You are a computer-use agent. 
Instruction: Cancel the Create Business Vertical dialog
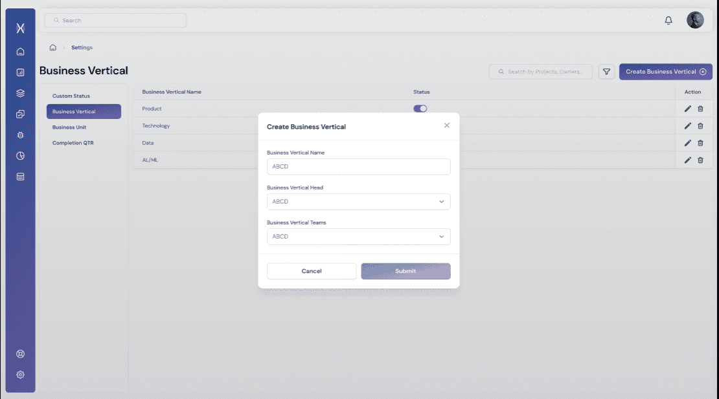311,271
